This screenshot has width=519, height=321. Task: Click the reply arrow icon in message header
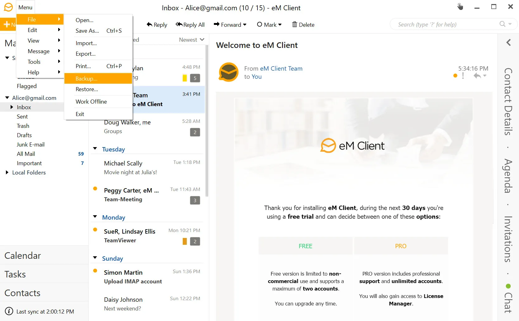[x=477, y=76]
